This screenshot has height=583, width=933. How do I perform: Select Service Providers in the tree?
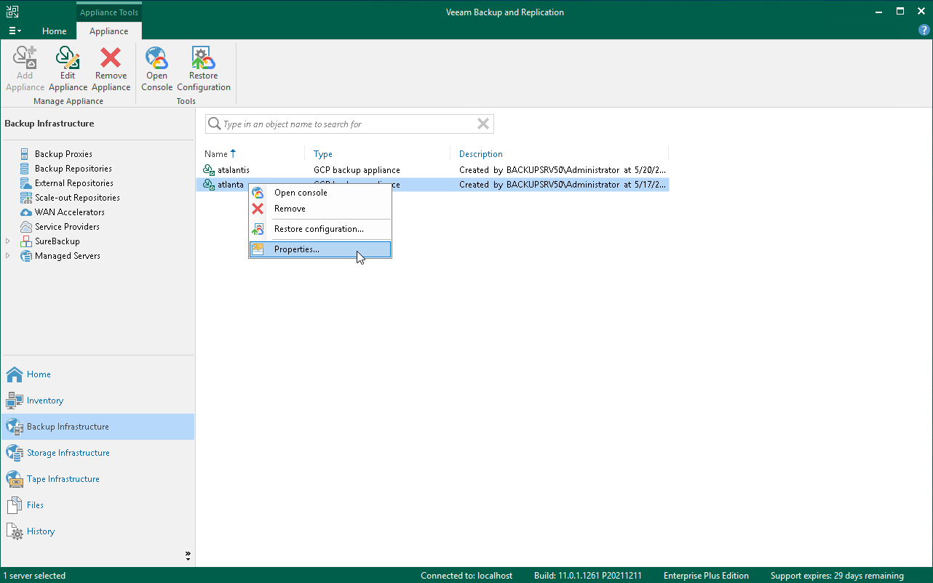tap(67, 227)
